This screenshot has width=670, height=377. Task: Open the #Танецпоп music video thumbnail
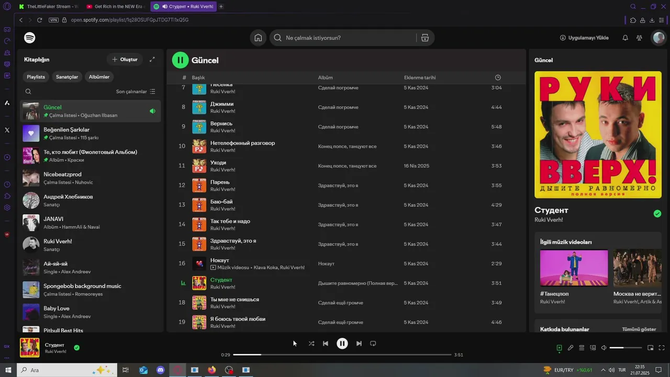click(574, 268)
